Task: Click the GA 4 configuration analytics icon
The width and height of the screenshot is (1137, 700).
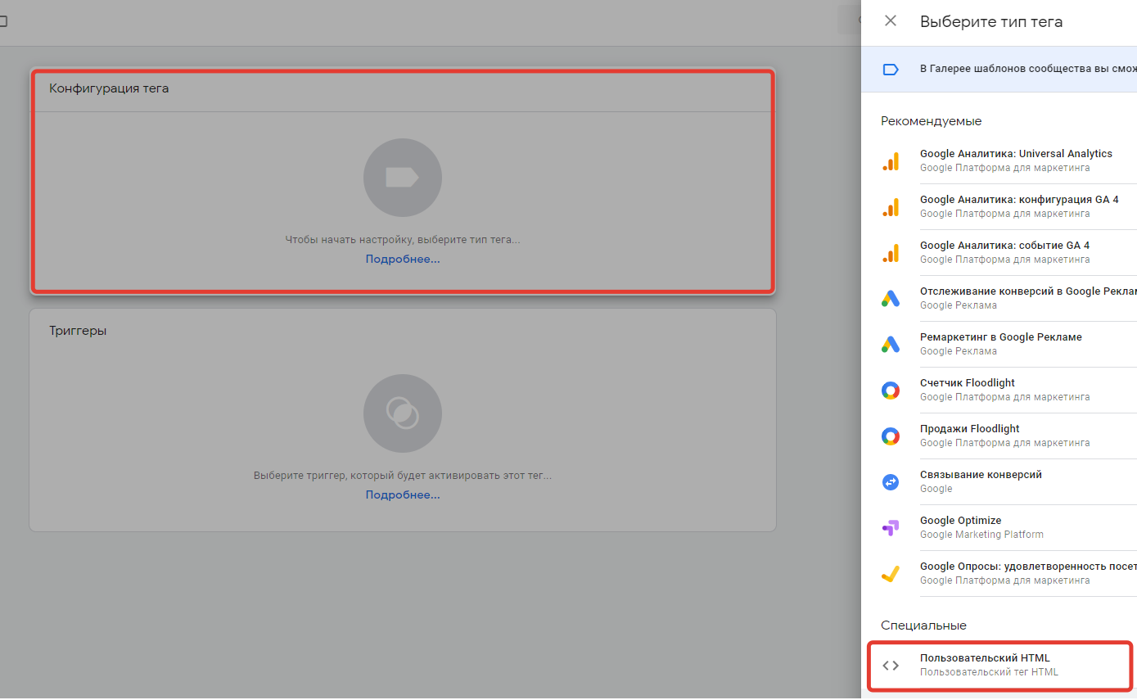Action: point(891,206)
